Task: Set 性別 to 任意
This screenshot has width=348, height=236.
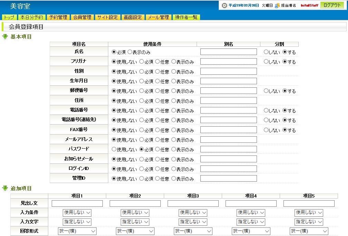Action: pos(157,71)
